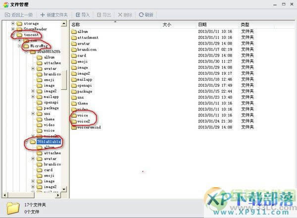Create a folder with 新建文件夹

(54, 15)
